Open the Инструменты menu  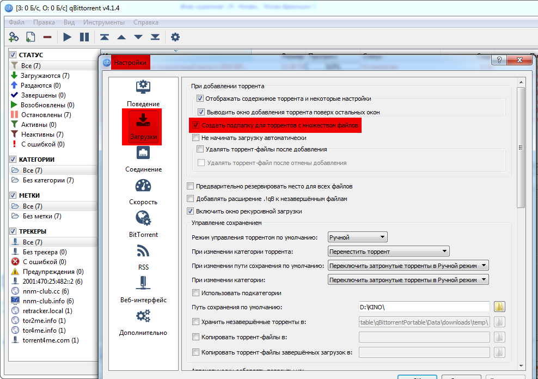[x=104, y=22]
